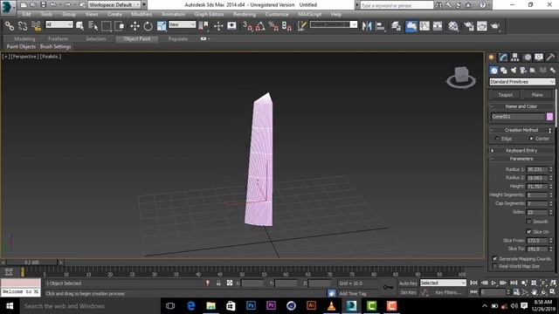Screen dimensions: 559x314
Task: Open the Rendering menu
Action: tap(245, 14)
